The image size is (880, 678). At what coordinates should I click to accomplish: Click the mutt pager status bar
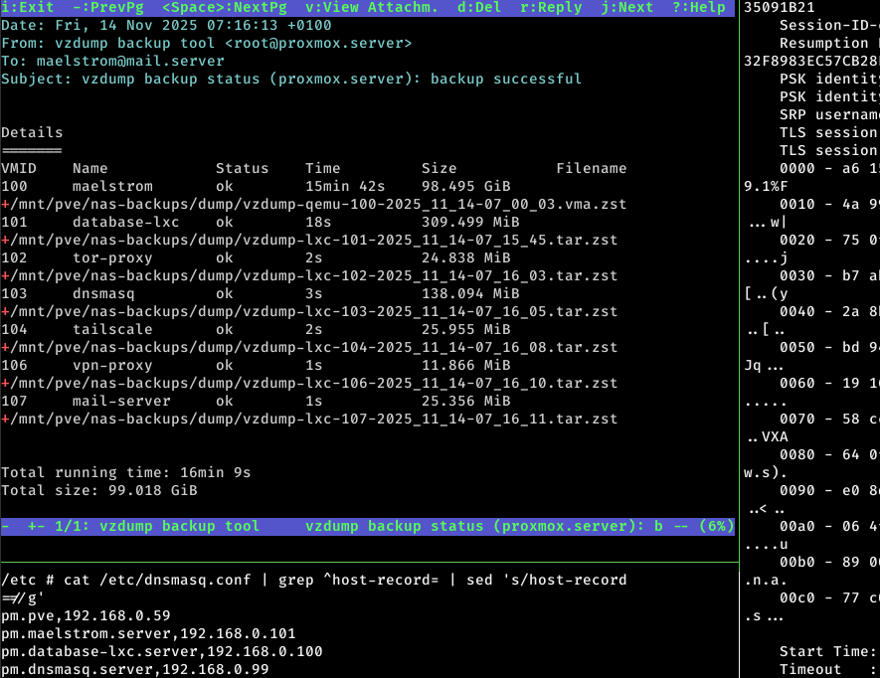click(368, 526)
